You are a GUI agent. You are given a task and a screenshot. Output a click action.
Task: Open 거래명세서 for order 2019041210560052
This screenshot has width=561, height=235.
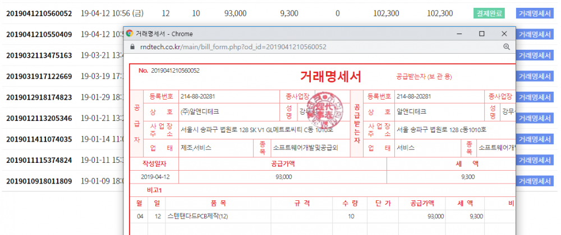(535, 13)
